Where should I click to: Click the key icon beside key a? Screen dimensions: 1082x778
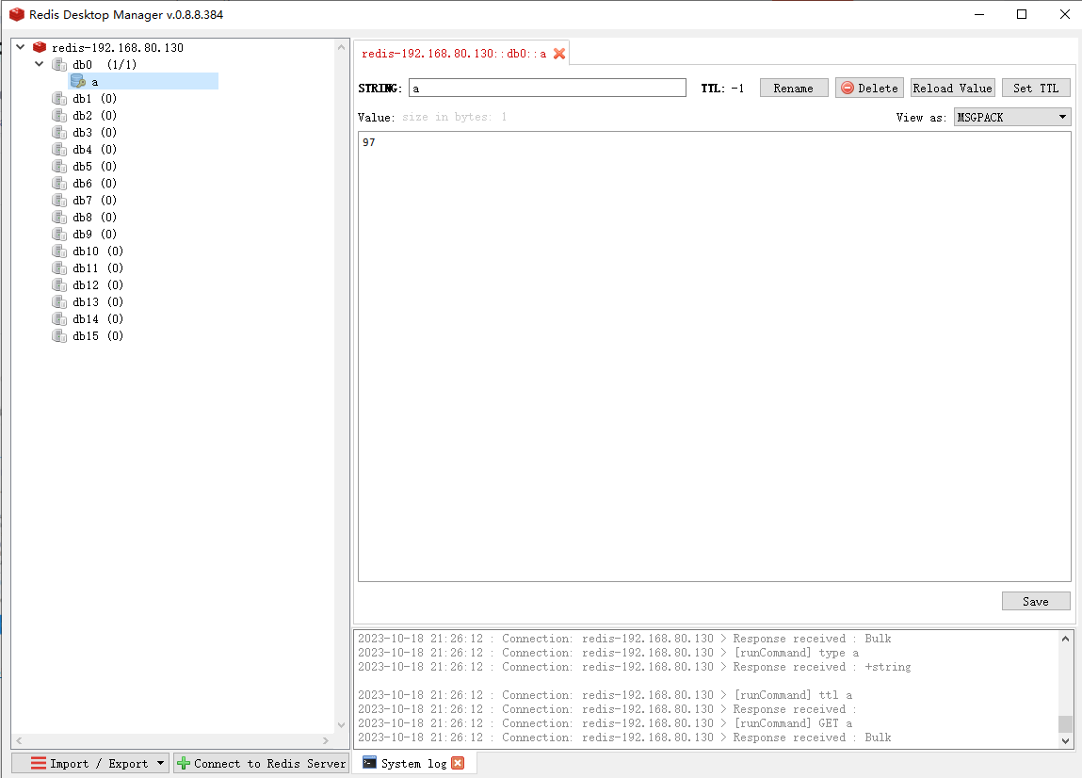[78, 81]
